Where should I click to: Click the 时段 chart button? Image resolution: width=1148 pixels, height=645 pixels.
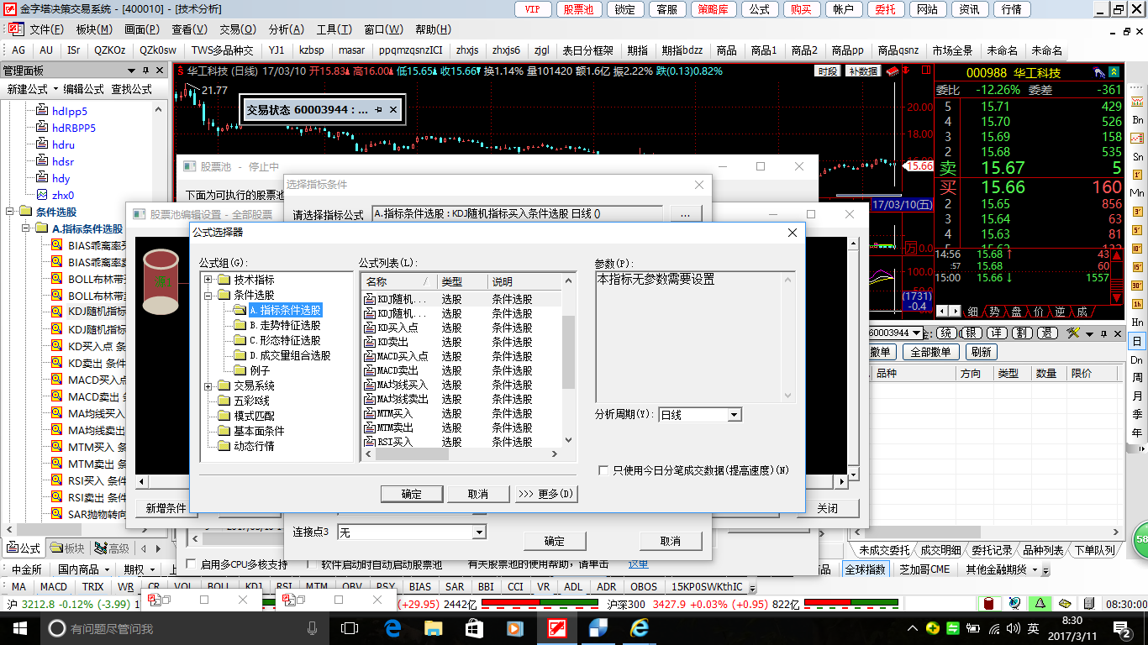[x=828, y=71]
